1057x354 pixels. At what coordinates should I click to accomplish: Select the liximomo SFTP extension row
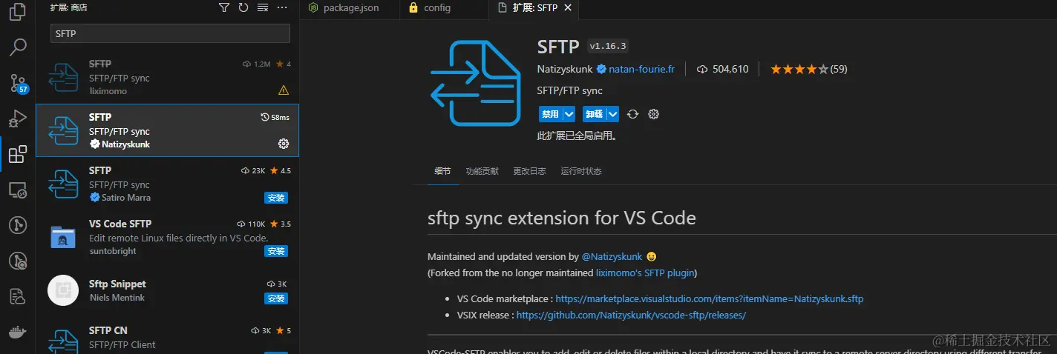pyautogui.click(x=168, y=78)
